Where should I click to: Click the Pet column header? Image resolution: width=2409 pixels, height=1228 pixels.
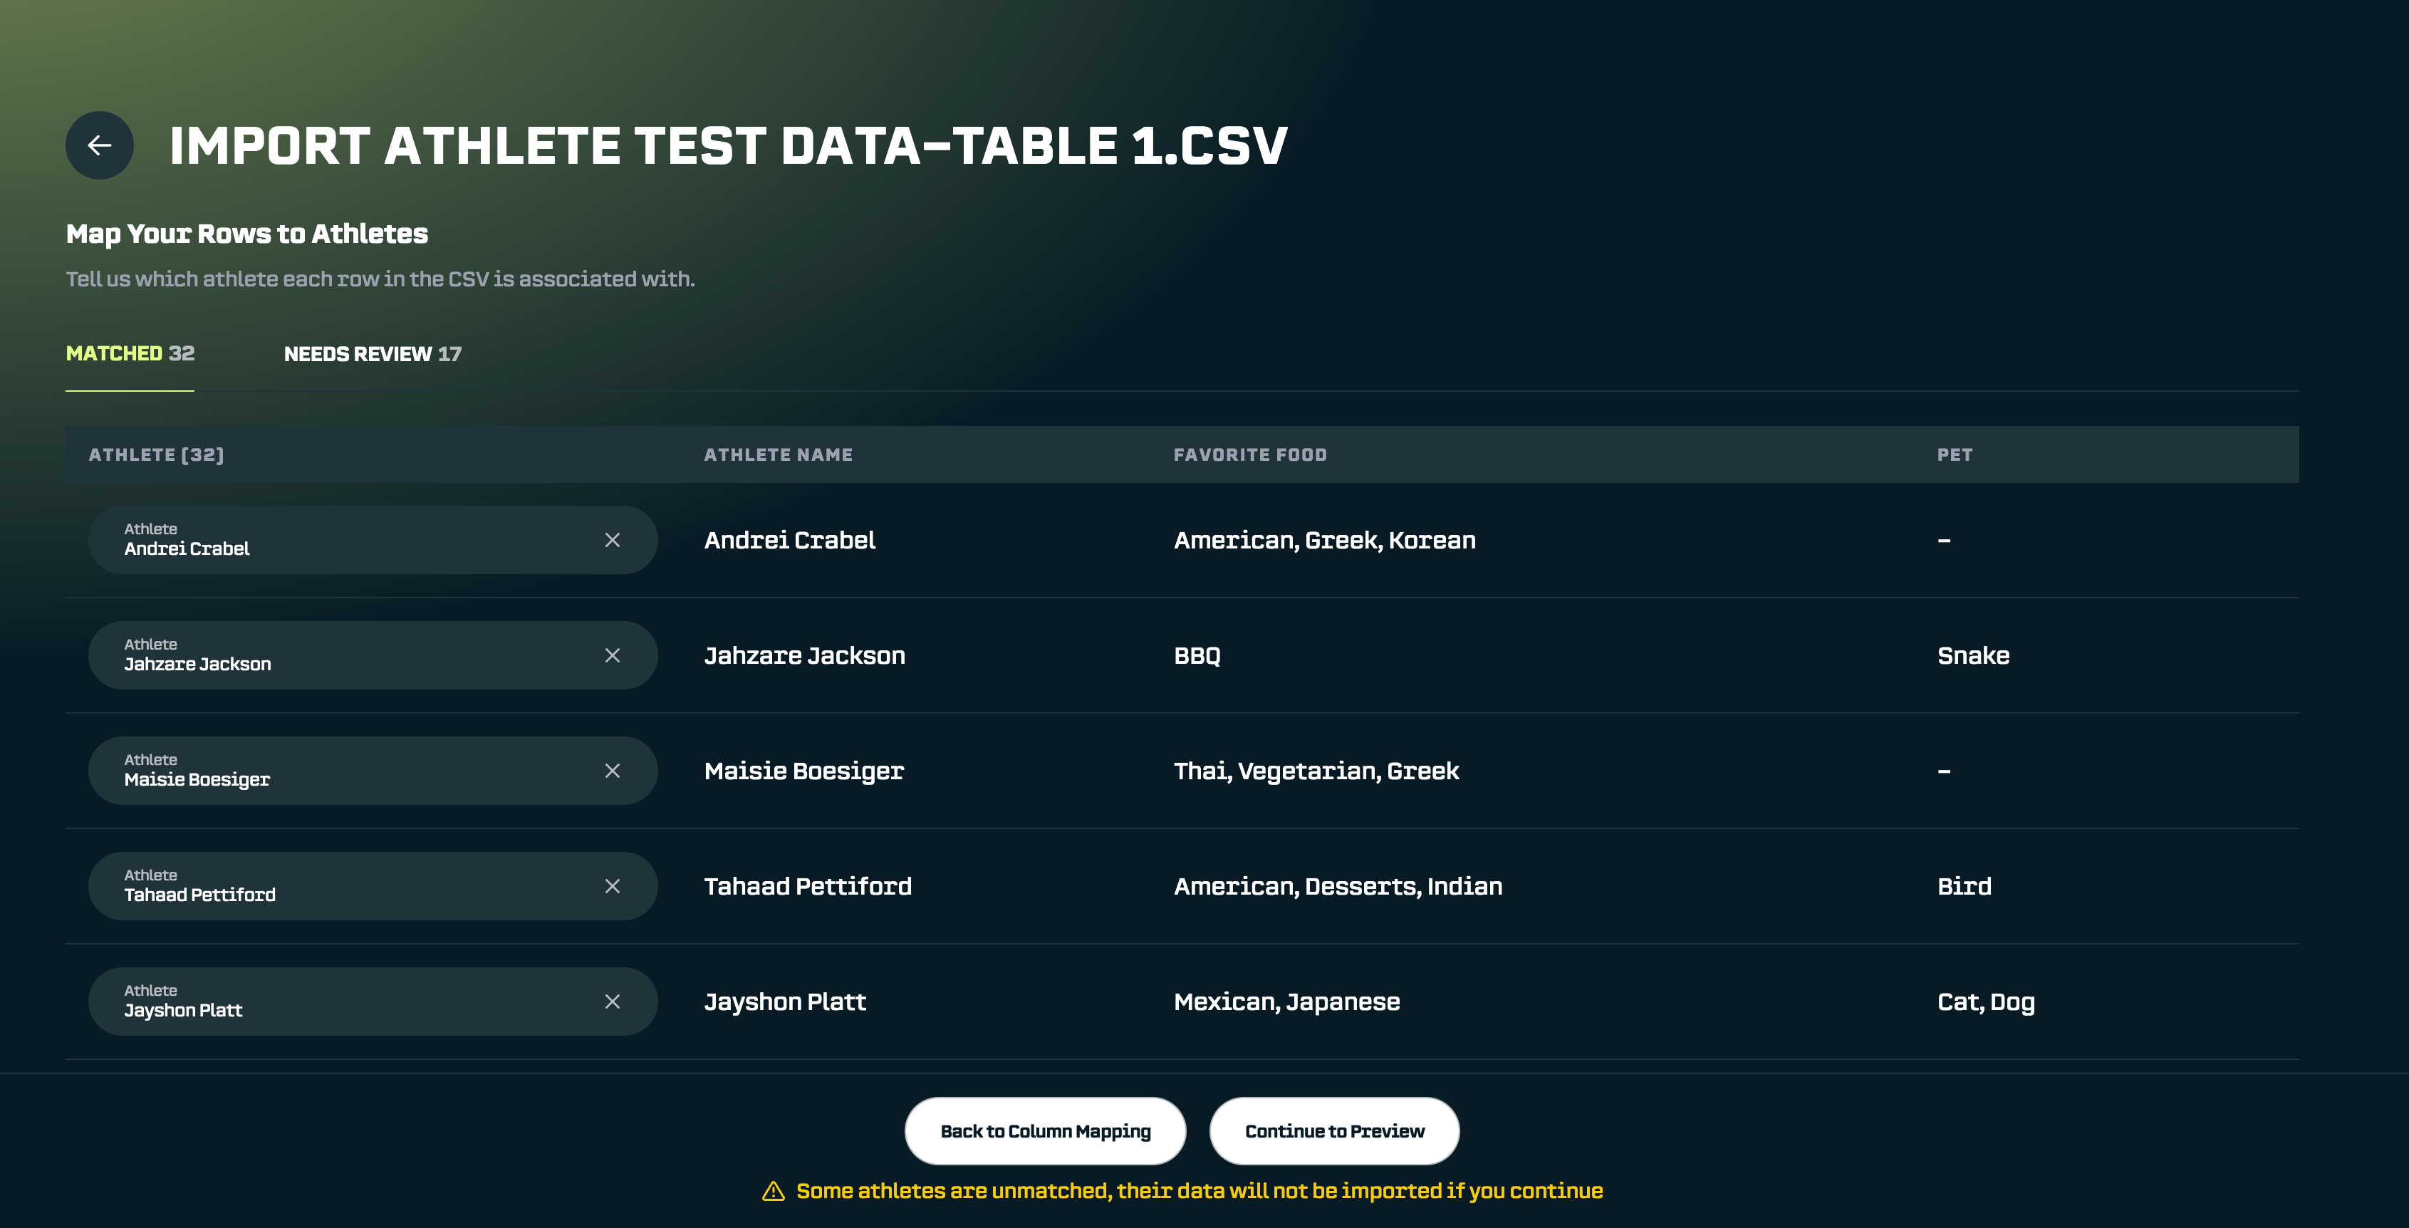pyautogui.click(x=1955, y=454)
